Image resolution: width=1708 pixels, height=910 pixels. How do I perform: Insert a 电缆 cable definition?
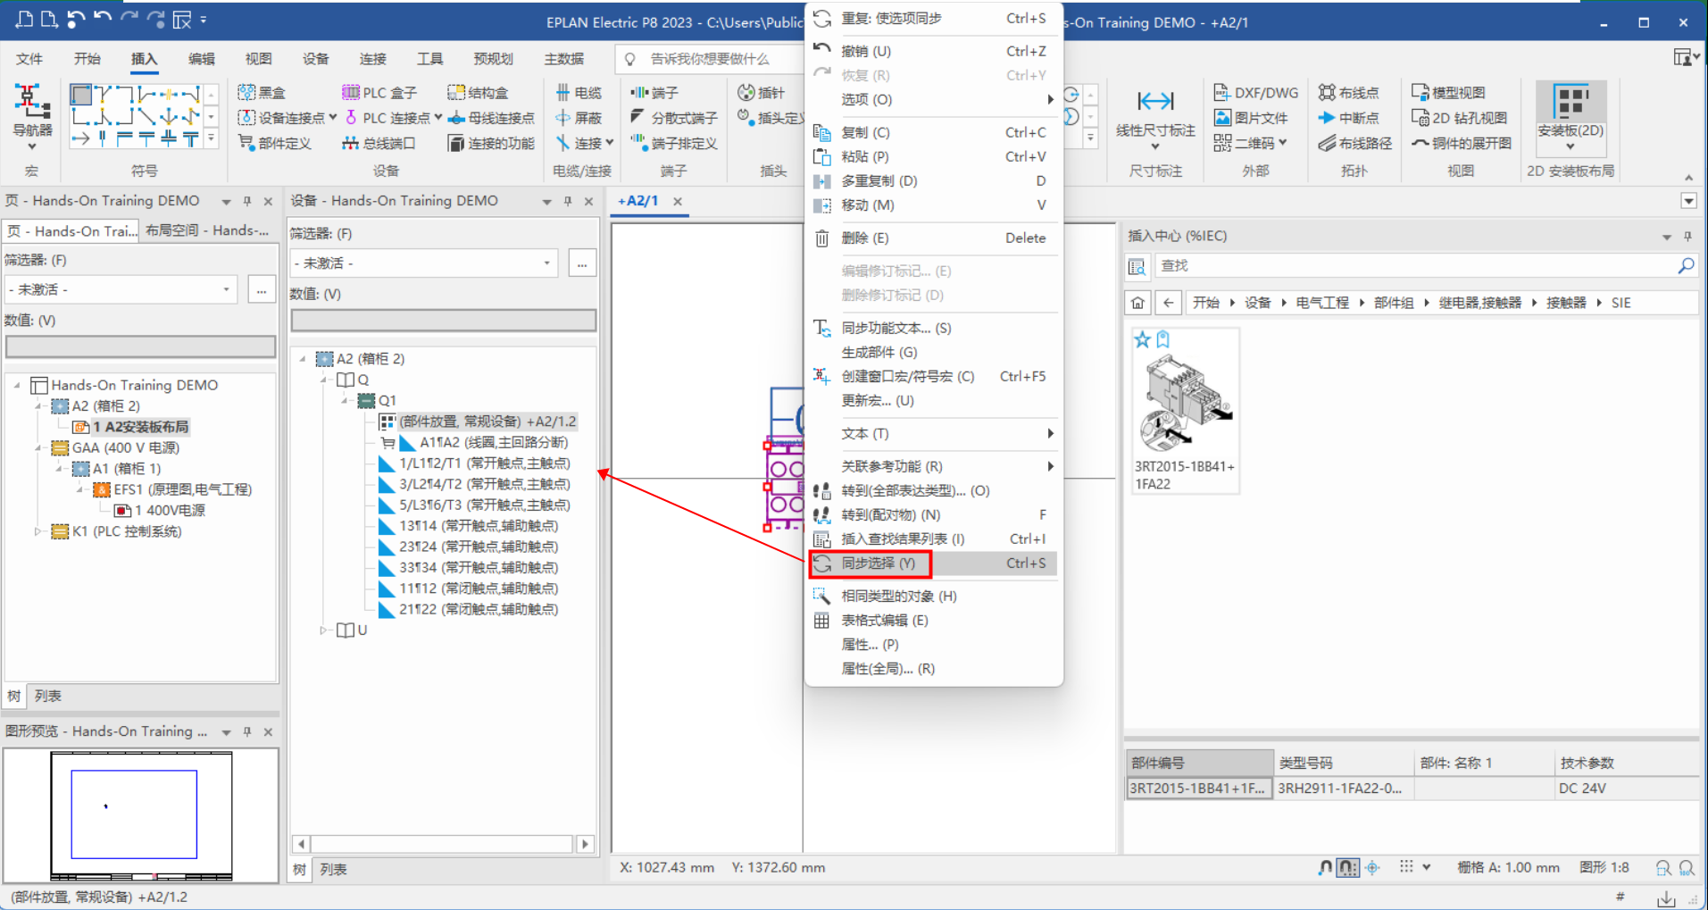579,93
